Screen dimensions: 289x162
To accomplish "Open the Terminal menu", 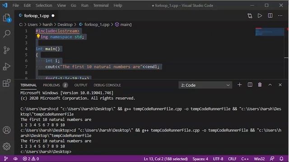I will coord(101,5).
